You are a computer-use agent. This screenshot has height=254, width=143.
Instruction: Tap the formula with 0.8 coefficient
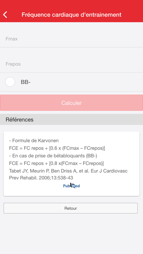(x=56, y=163)
